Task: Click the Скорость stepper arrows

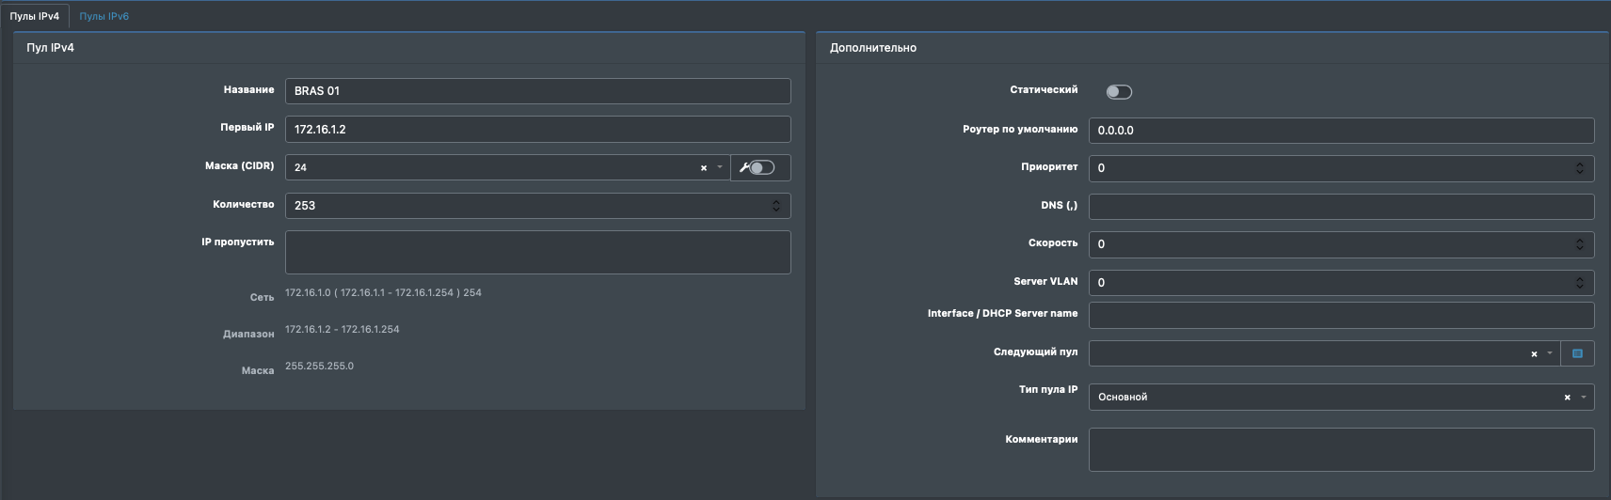Action: pyautogui.click(x=1580, y=244)
